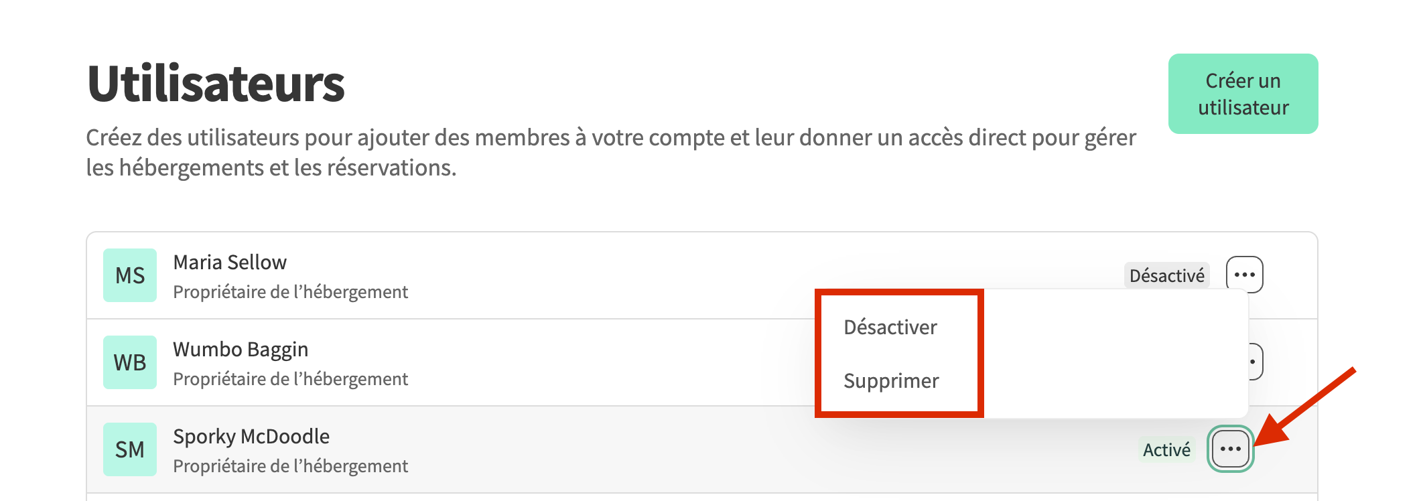Choose Supprimer from the open menu
Viewport: 1423px width, 501px height.
point(891,381)
